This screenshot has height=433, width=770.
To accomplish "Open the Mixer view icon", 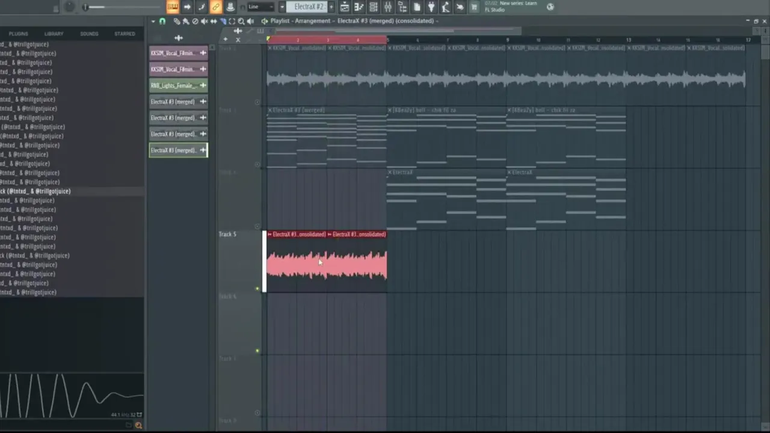I will [388, 7].
